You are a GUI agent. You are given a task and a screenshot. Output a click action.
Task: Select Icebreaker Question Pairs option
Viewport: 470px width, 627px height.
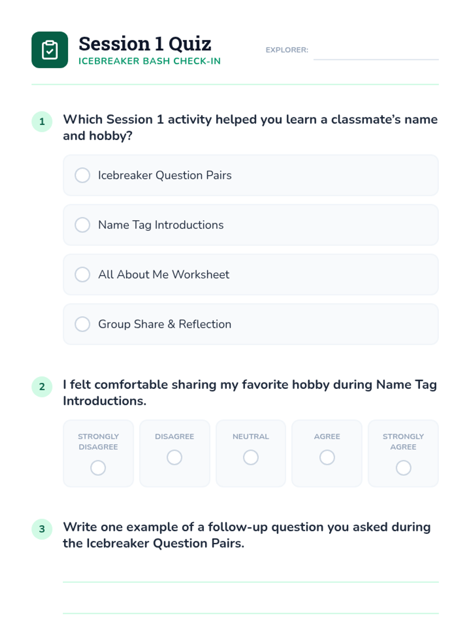point(83,175)
